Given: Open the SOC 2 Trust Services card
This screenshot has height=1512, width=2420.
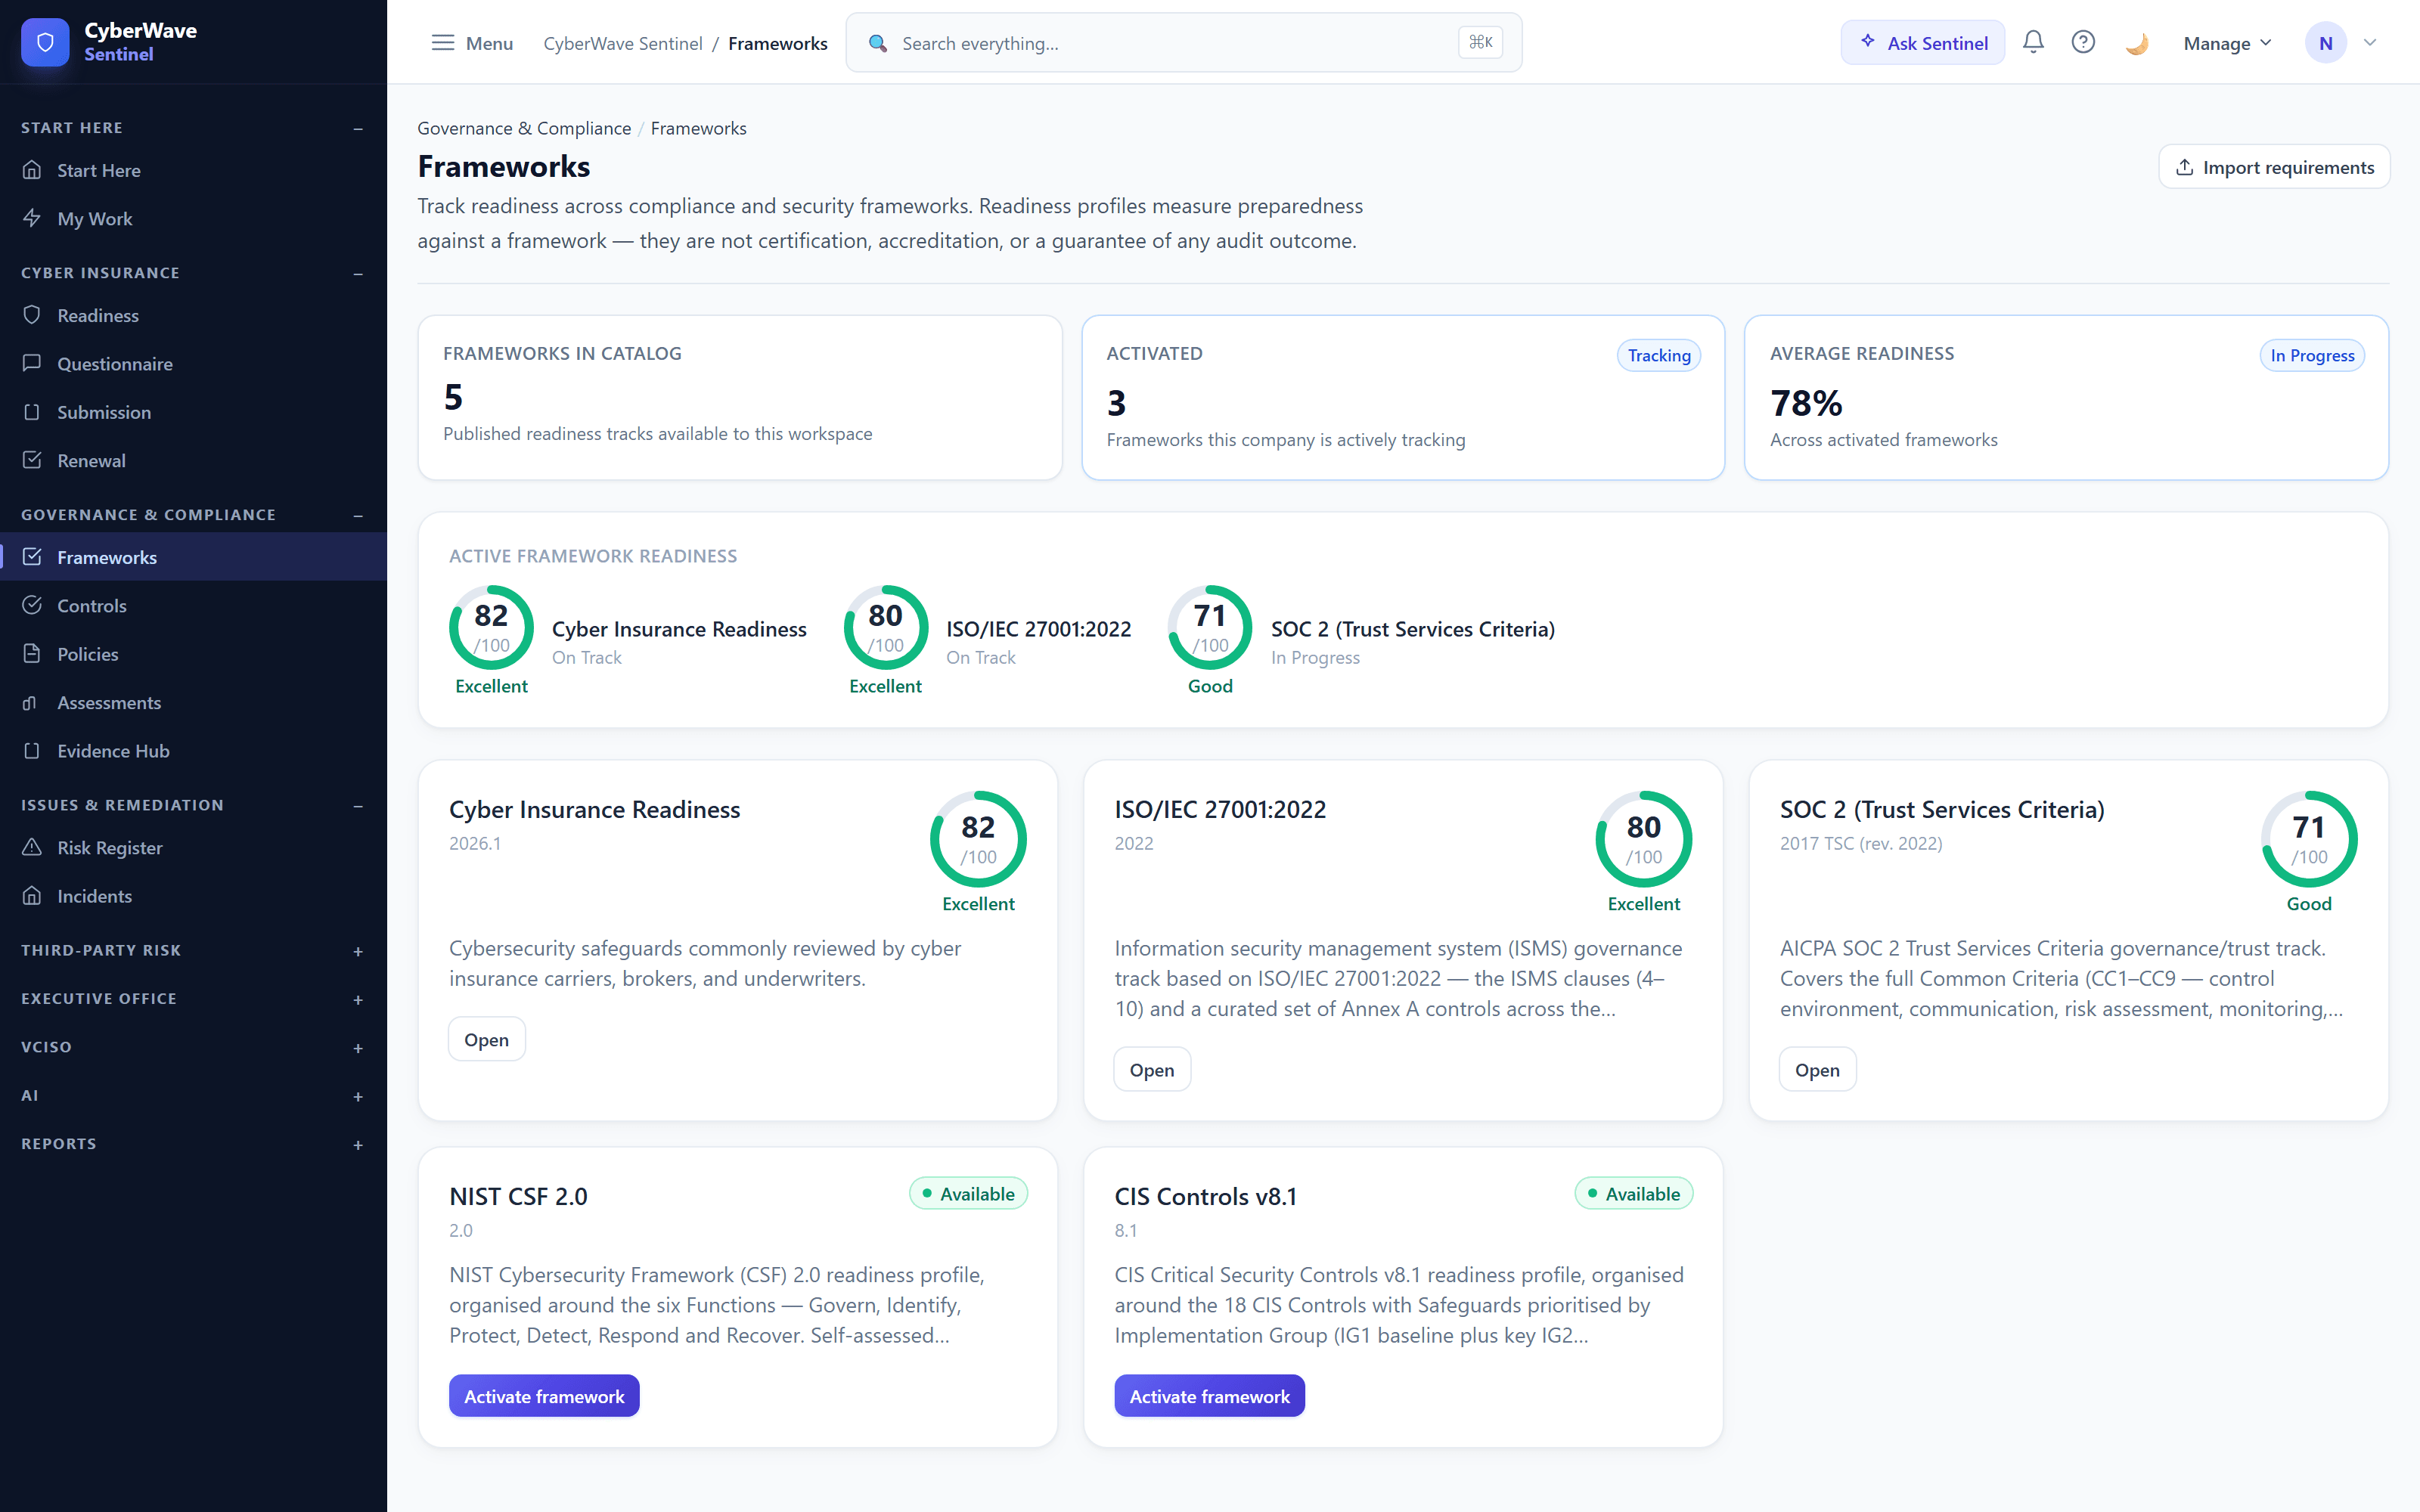Looking at the screenshot, I should (1817, 1069).
